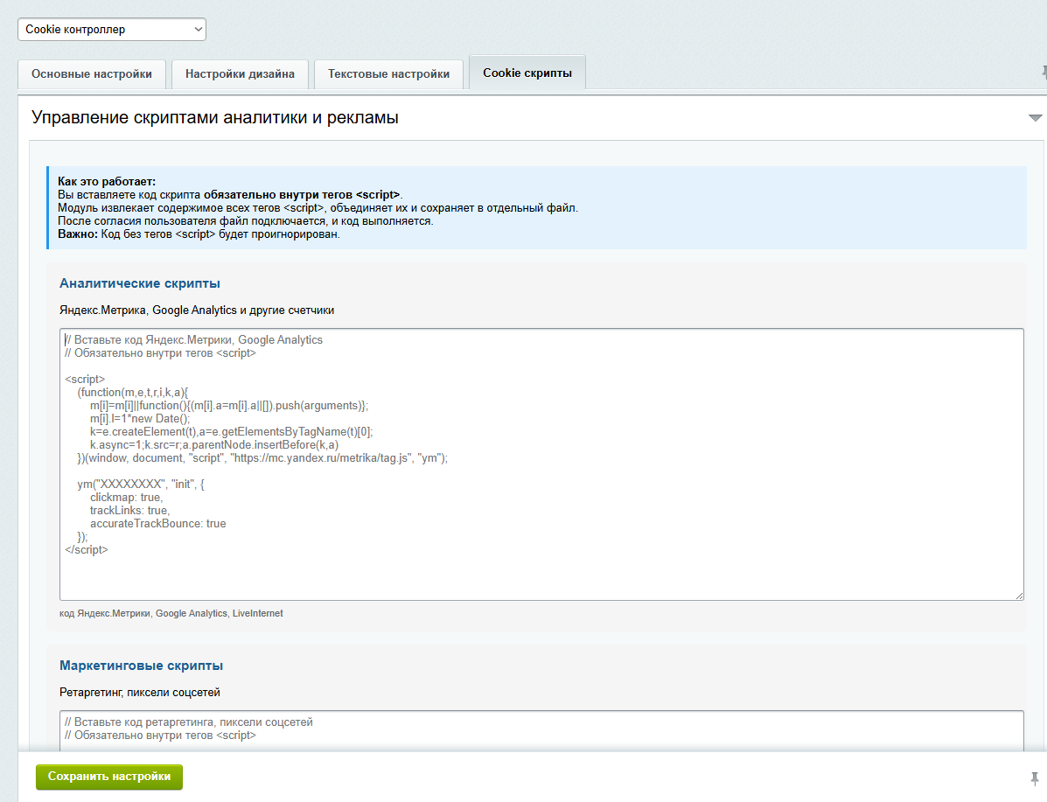
Task: Switch to the 'Основные настройки' tab
Action: click(x=92, y=74)
